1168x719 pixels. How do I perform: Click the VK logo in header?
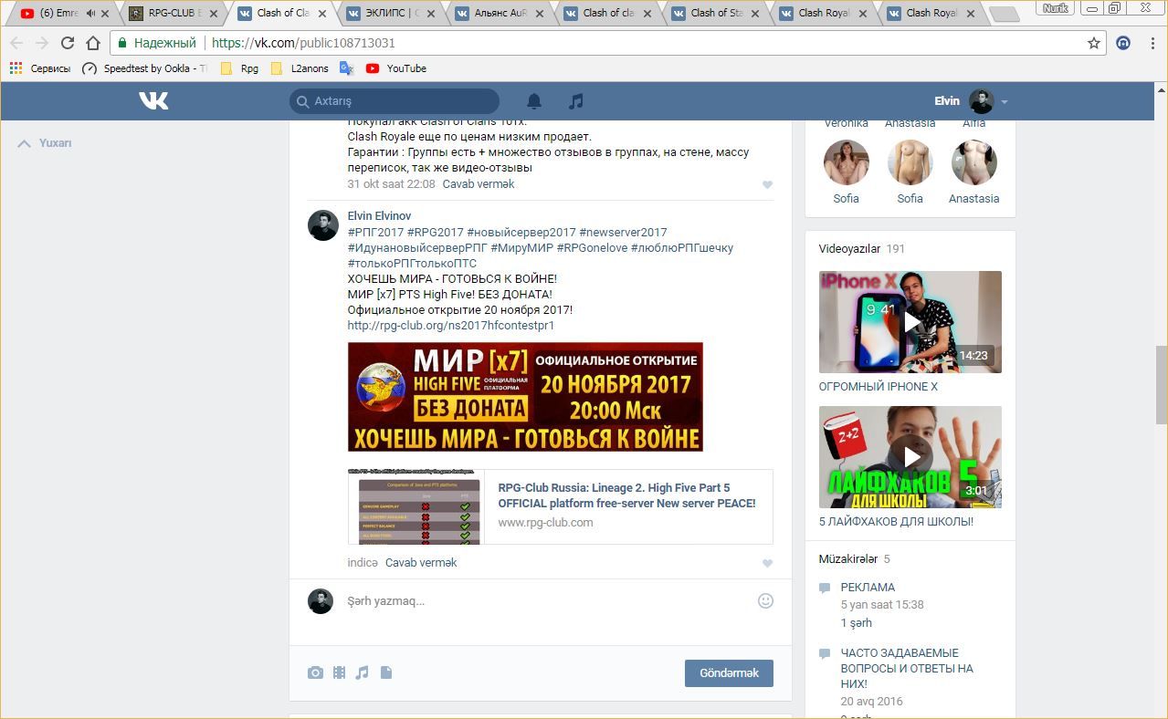pyautogui.click(x=153, y=100)
